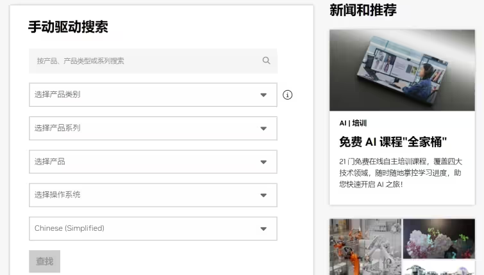This screenshot has width=484, height=275.
Task: Click the 手动驱动搜索 heading
Action: (x=68, y=27)
